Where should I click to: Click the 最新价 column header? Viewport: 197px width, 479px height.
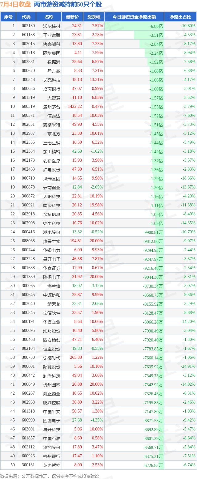(x=72, y=17)
